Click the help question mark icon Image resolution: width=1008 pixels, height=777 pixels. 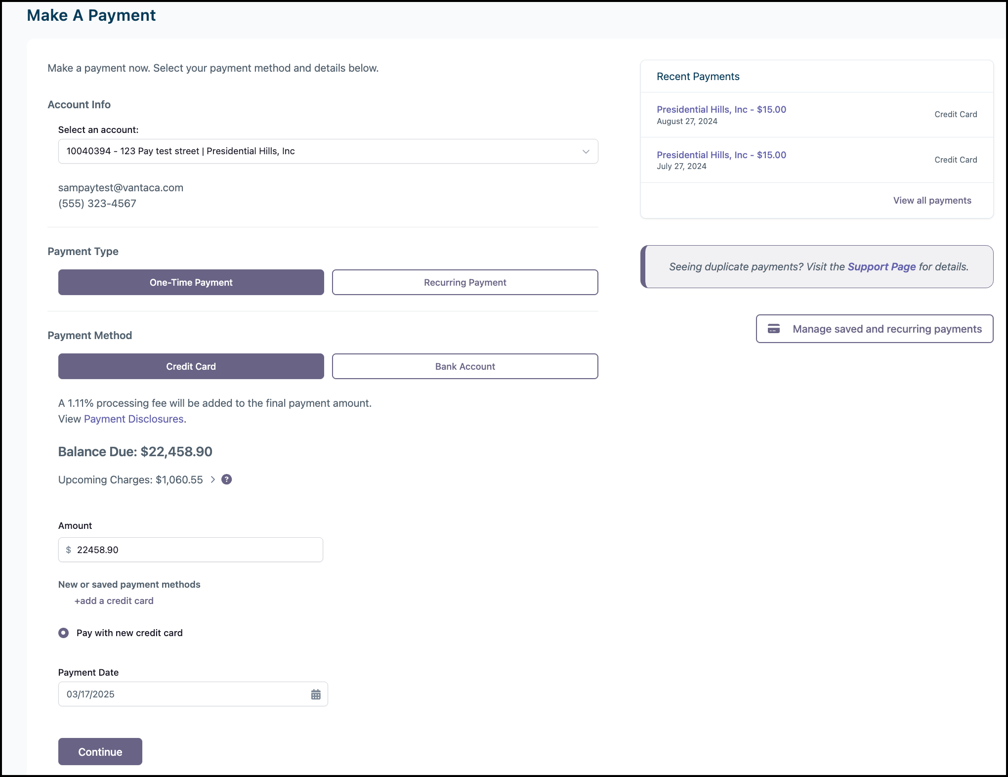point(226,479)
